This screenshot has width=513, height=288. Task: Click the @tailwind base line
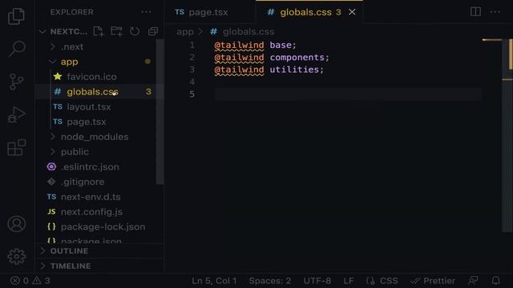point(255,45)
